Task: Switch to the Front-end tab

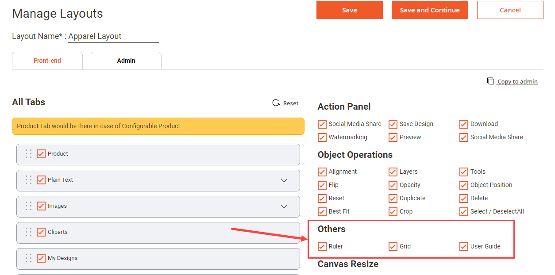Action: [47, 61]
